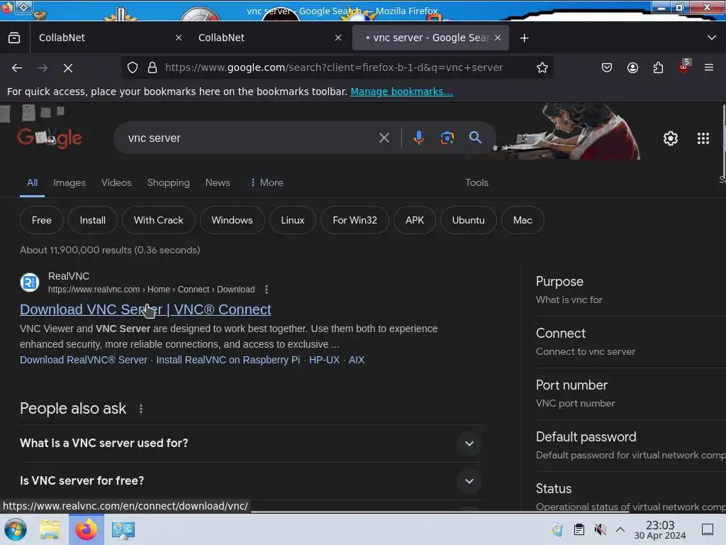Open People also ask options menu

[141, 409]
